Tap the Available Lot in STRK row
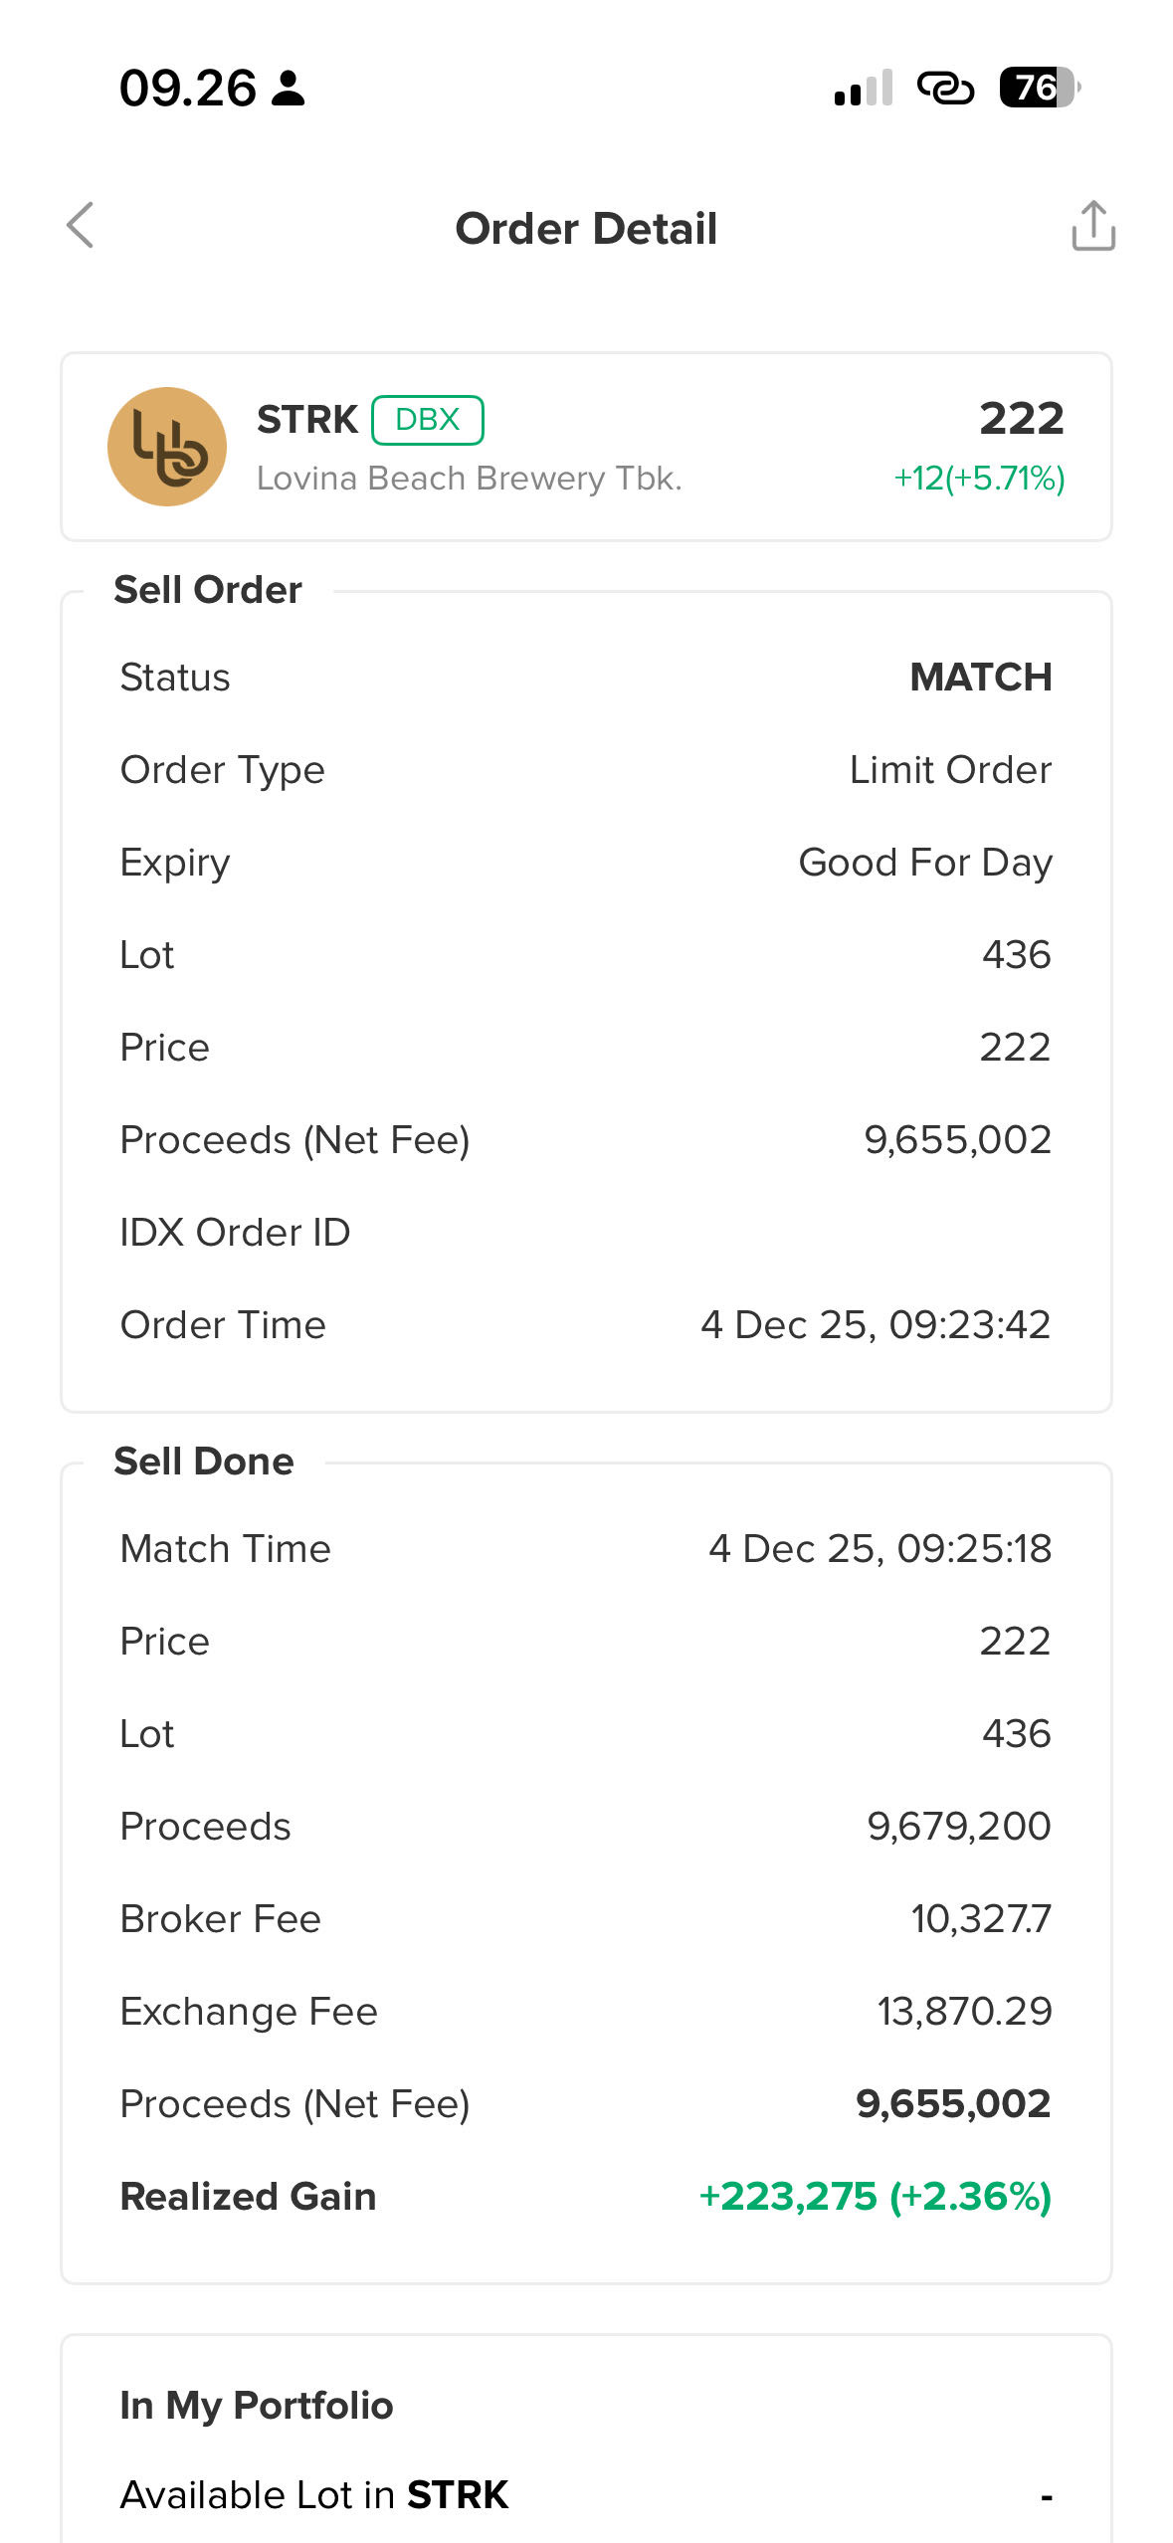1173x2543 pixels. coord(586,2495)
